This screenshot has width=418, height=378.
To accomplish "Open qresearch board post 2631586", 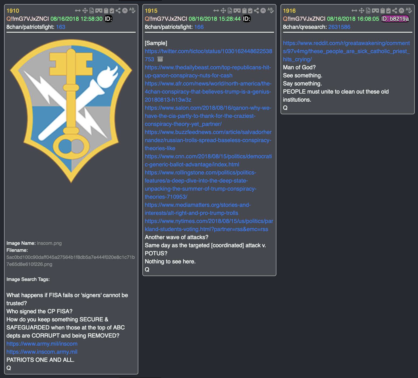I will tap(339, 27).
